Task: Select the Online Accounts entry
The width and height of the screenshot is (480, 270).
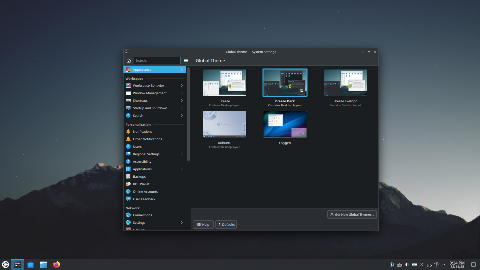Action: click(145, 191)
